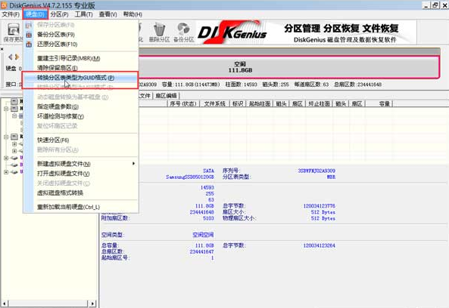Click the Backup Partition (备份分区) toolbar icon

(183, 29)
